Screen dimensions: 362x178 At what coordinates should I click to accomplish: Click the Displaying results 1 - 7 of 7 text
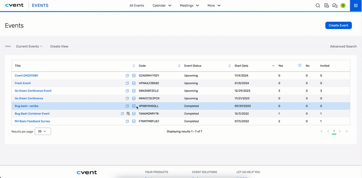[x=185, y=131]
